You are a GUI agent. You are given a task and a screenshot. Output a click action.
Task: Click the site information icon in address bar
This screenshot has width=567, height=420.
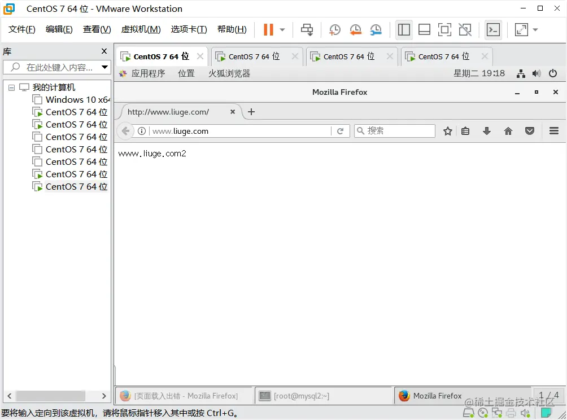[x=141, y=131]
